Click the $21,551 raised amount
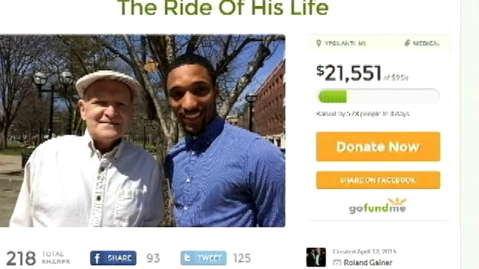 pyautogui.click(x=349, y=73)
